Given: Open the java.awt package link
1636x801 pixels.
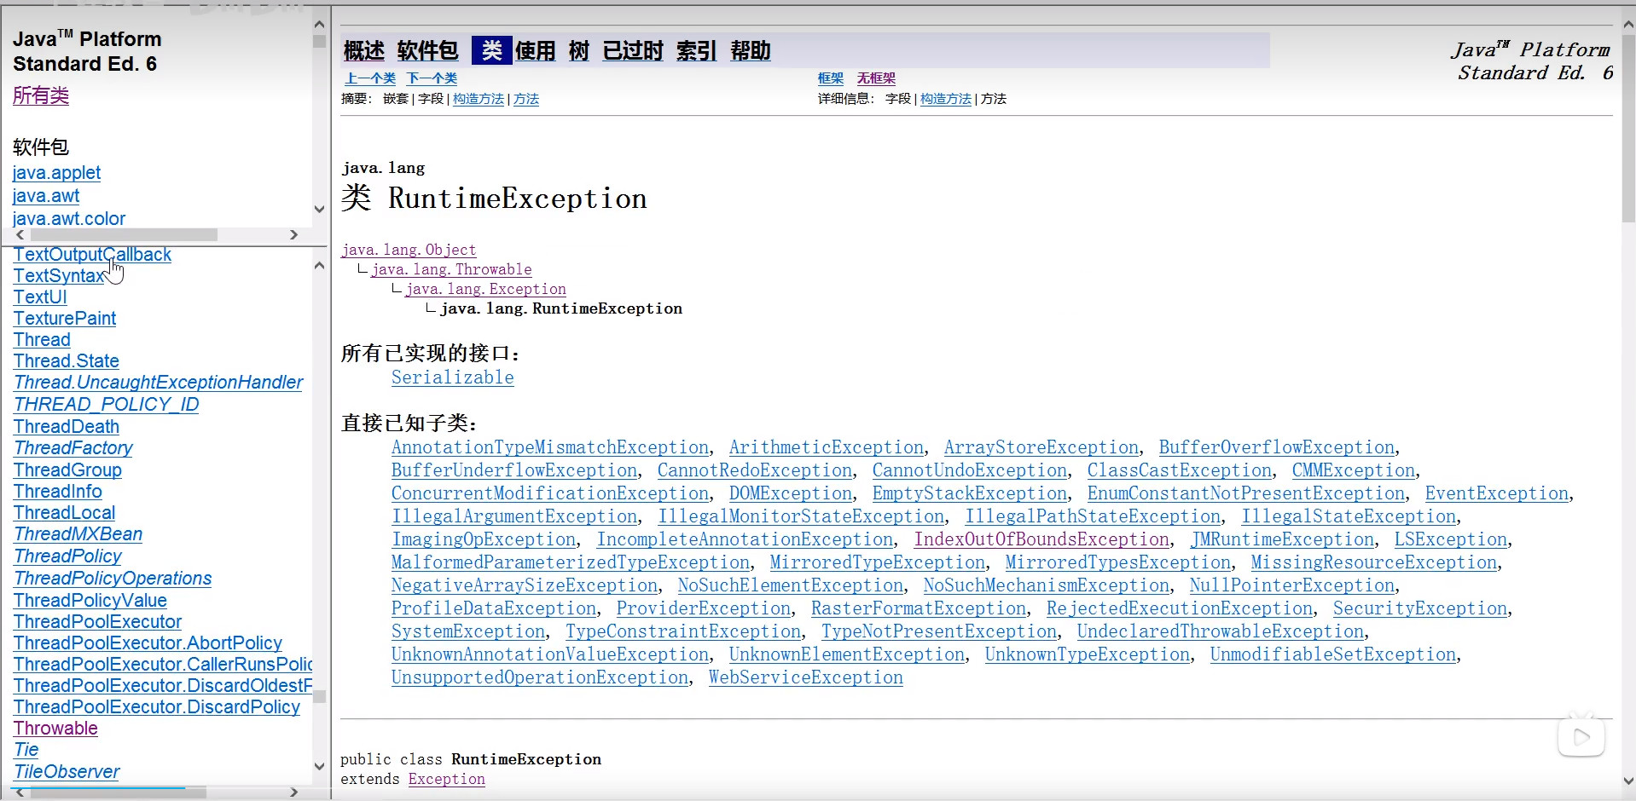Looking at the screenshot, I should pyautogui.click(x=46, y=196).
